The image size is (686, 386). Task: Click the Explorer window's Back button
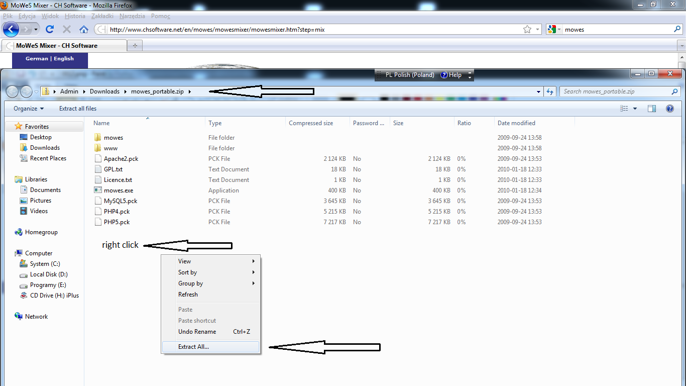[13, 91]
